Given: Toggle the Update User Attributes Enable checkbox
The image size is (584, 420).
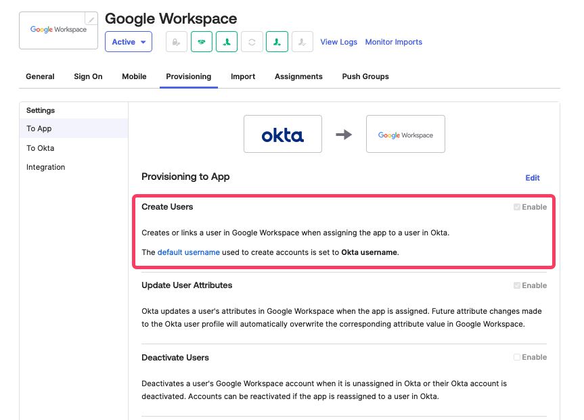Looking at the screenshot, I should pos(517,285).
